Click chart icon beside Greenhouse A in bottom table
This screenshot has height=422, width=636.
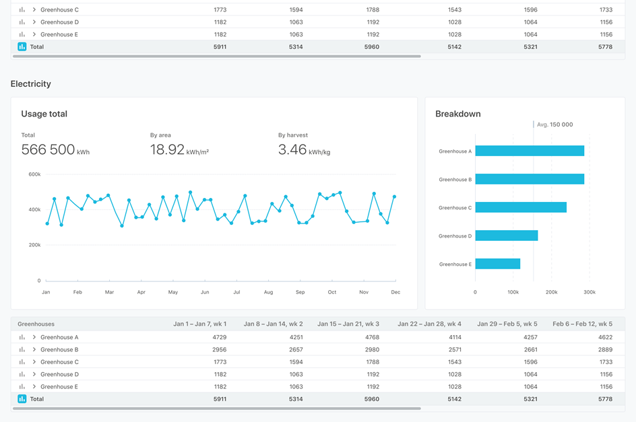tap(22, 337)
